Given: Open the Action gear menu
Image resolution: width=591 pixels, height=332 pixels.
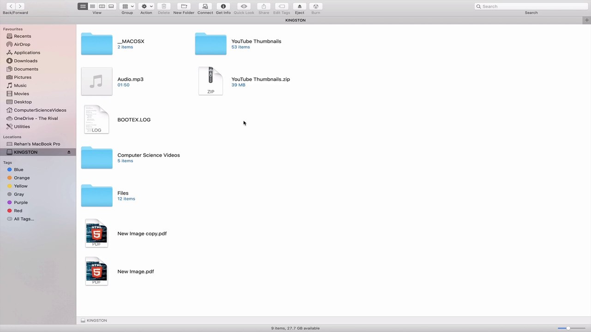Looking at the screenshot, I should pos(146,6).
